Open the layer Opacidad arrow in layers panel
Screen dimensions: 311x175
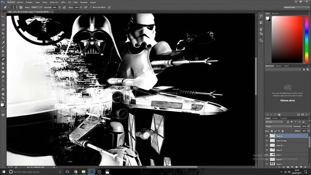click(309, 126)
